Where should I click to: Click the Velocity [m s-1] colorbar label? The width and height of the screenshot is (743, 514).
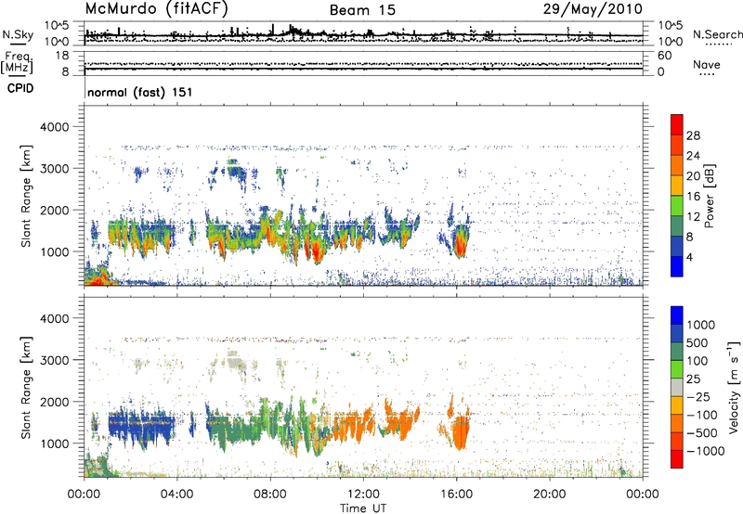click(x=734, y=387)
